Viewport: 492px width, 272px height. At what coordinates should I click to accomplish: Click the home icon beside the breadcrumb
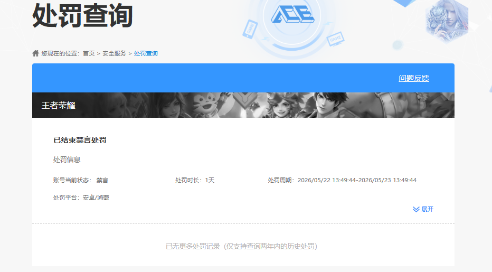[35, 53]
